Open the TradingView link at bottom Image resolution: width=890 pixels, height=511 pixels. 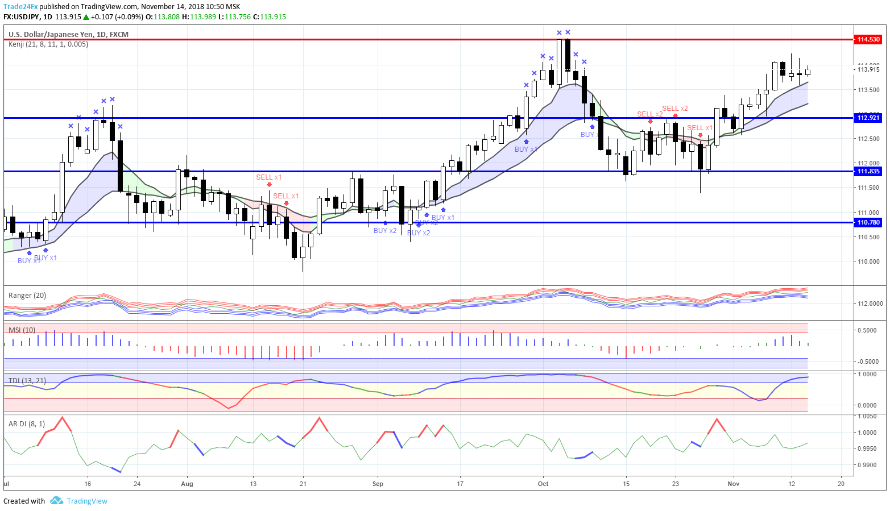pos(87,501)
